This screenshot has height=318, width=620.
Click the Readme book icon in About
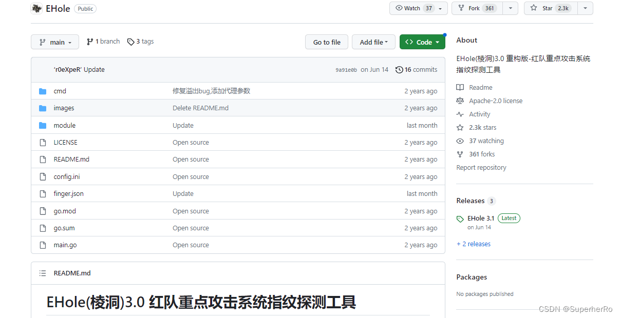pyautogui.click(x=460, y=87)
